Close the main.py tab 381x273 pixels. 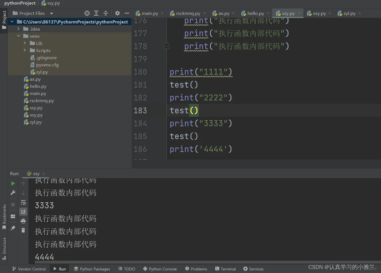pyautogui.click(x=162, y=13)
